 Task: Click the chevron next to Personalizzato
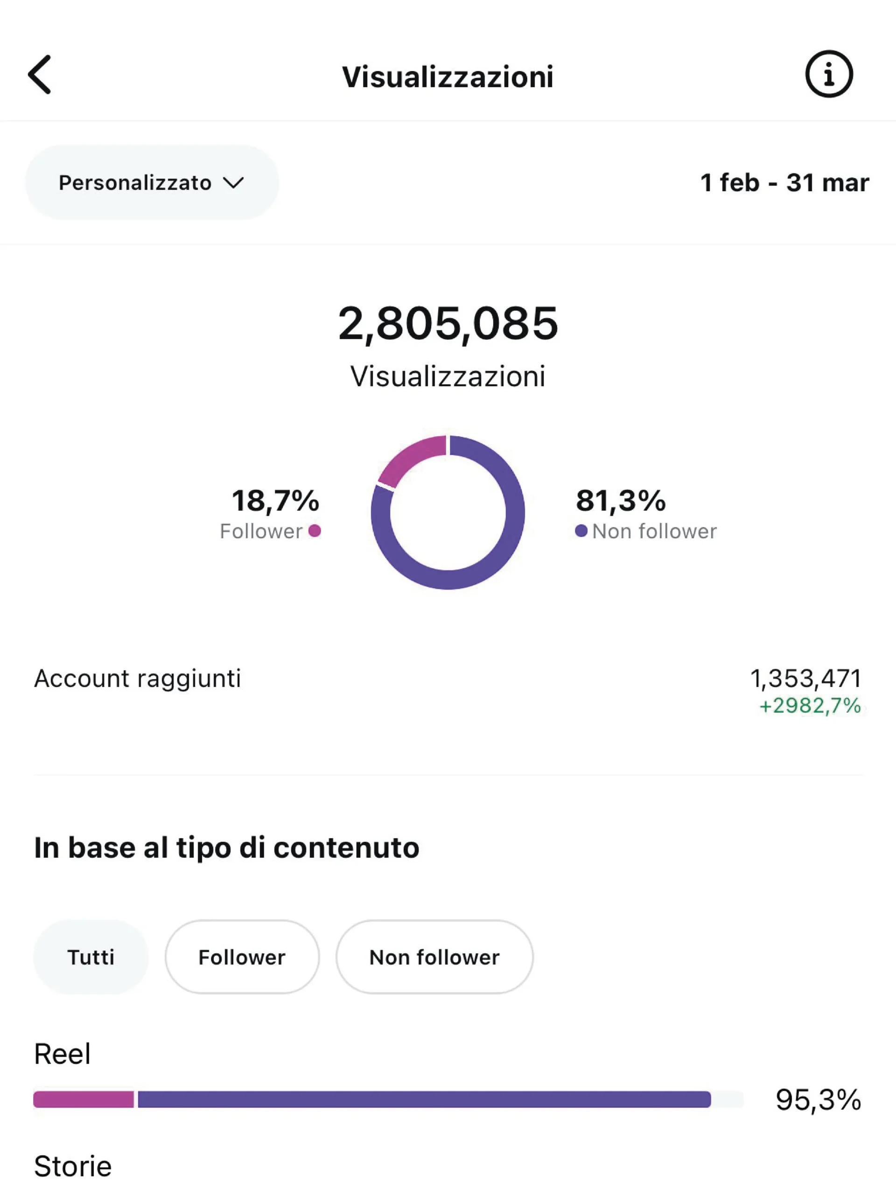(233, 182)
